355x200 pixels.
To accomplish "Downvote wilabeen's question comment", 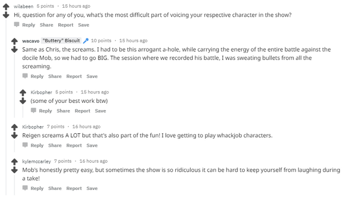I will (6, 15).
